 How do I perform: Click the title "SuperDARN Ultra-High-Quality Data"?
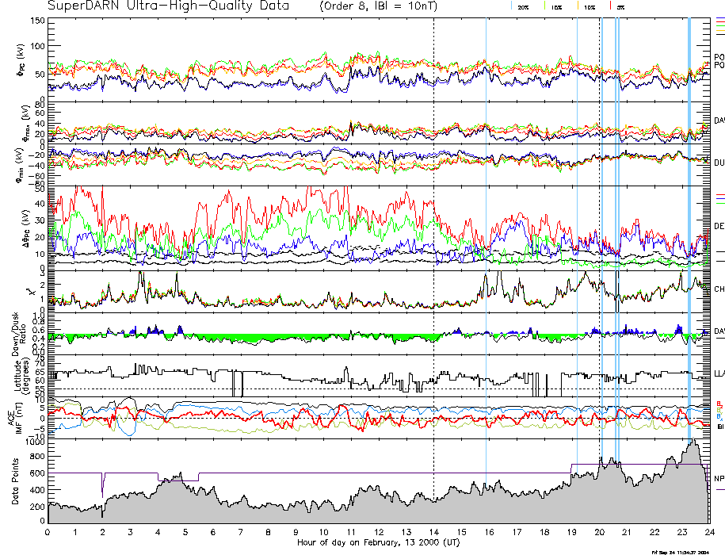click(168, 6)
